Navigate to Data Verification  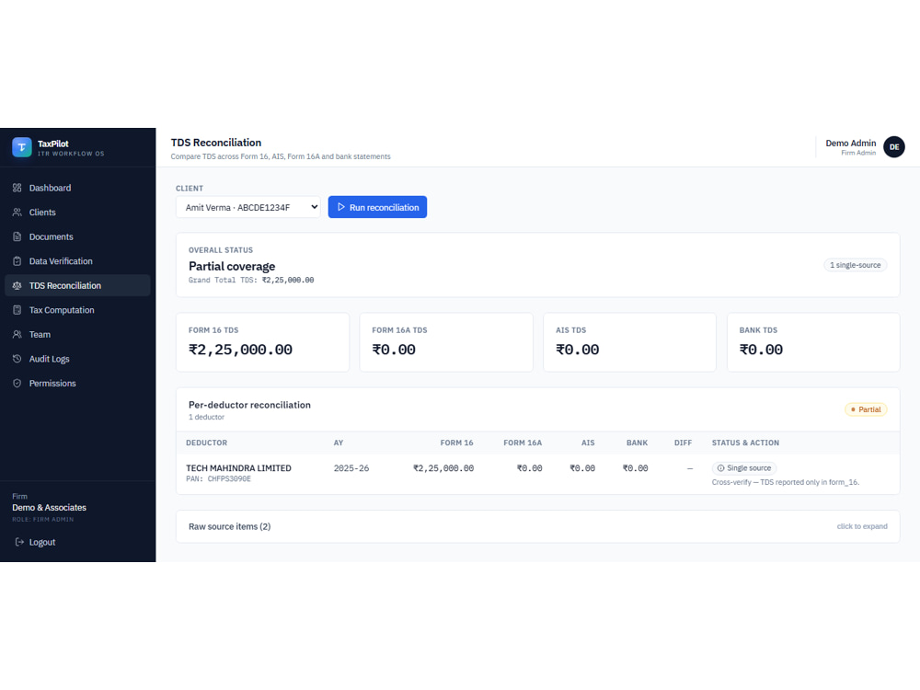(x=77, y=261)
